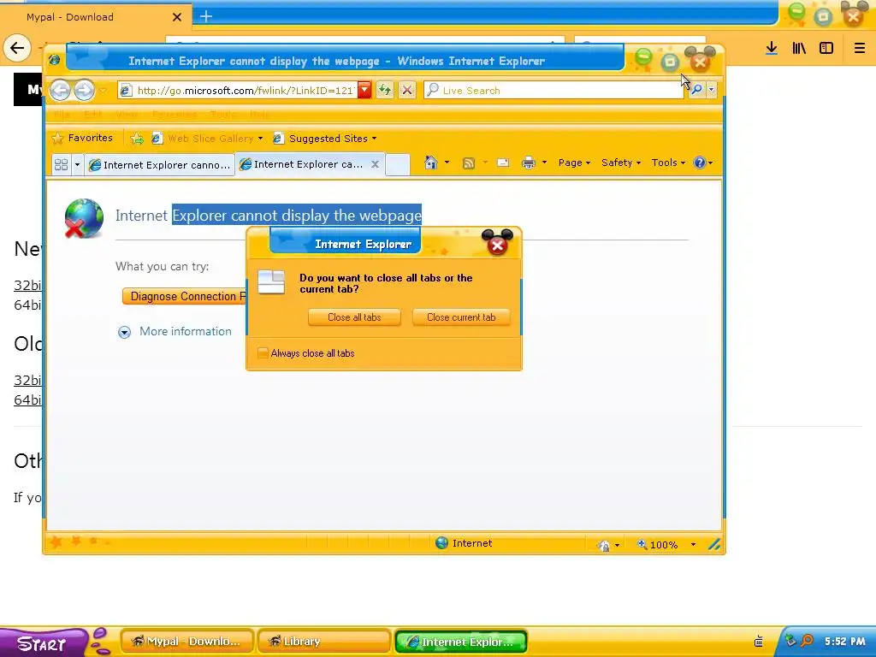The height and width of the screenshot is (657, 876).
Task: Open the Home button dropdown arrow
Action: (447, 163)
